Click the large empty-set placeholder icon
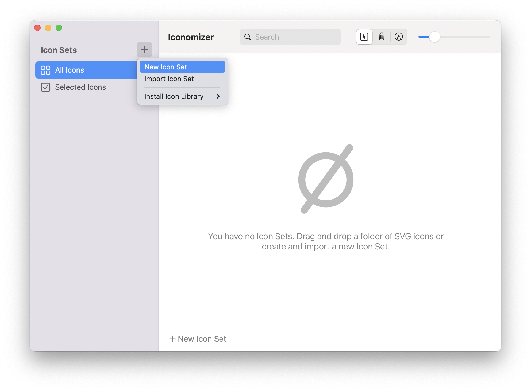The width and height of the screenshot is (531, 391). [x=326, y=179]
